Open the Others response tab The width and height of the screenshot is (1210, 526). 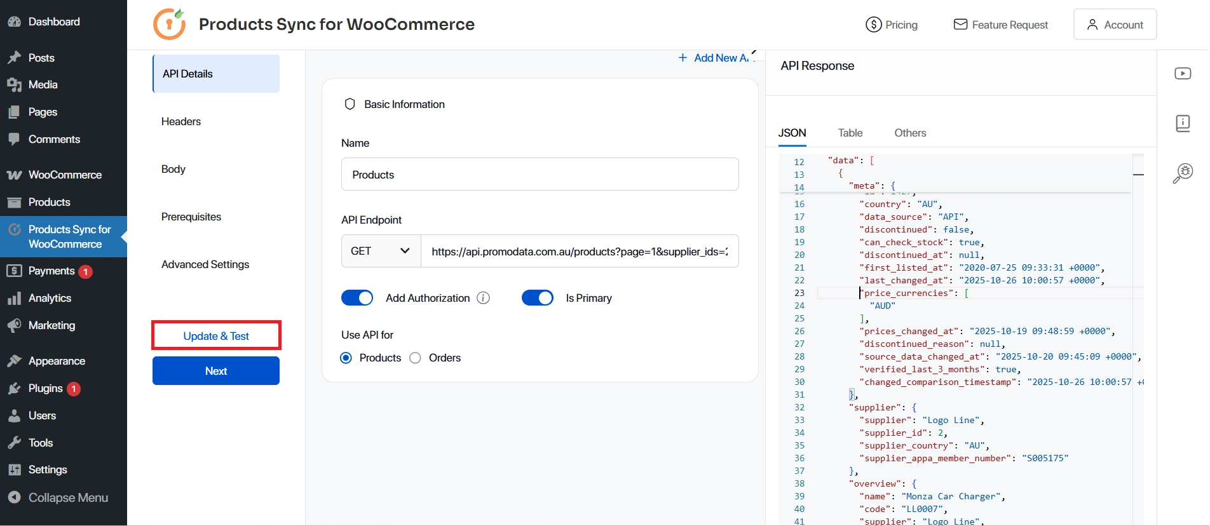coord(910,133)
